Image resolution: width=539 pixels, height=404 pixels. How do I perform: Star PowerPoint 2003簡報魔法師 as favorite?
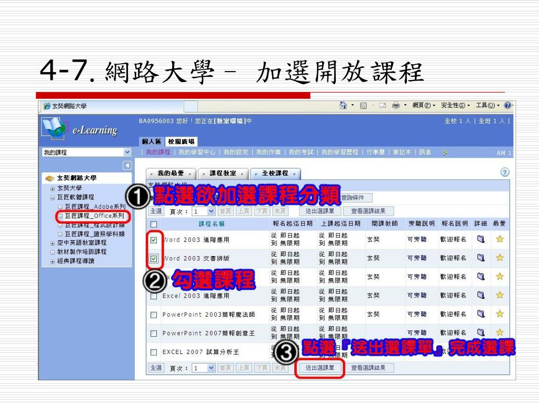[x=500, y=314]
